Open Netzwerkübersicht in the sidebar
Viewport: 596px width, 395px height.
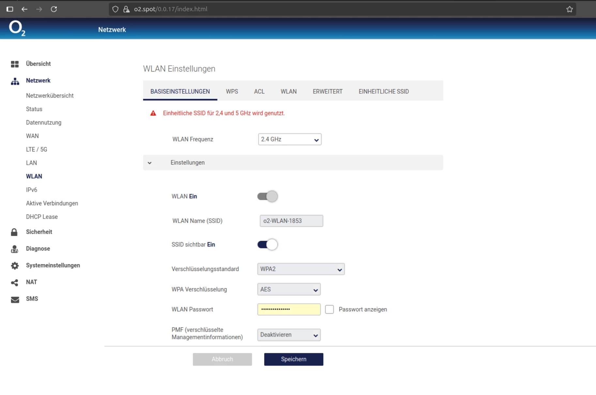pos(50,96)
